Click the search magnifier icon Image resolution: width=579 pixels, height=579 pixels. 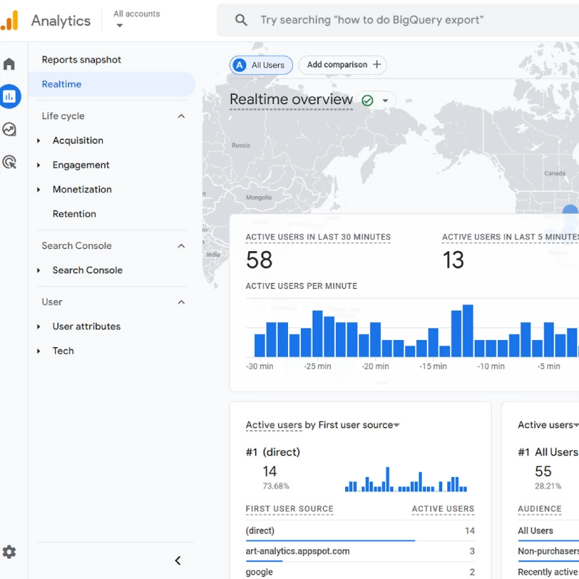[x=241, y=20]
